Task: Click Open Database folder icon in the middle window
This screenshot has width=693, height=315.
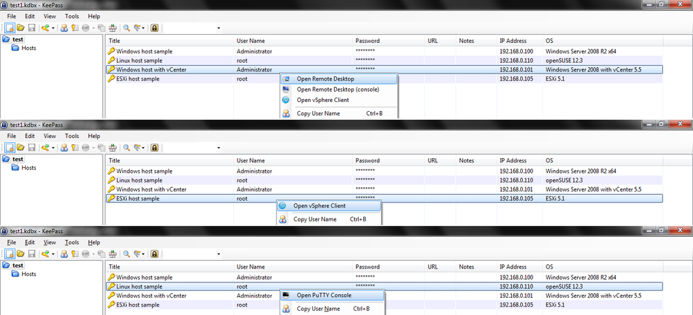Action: 21,147
